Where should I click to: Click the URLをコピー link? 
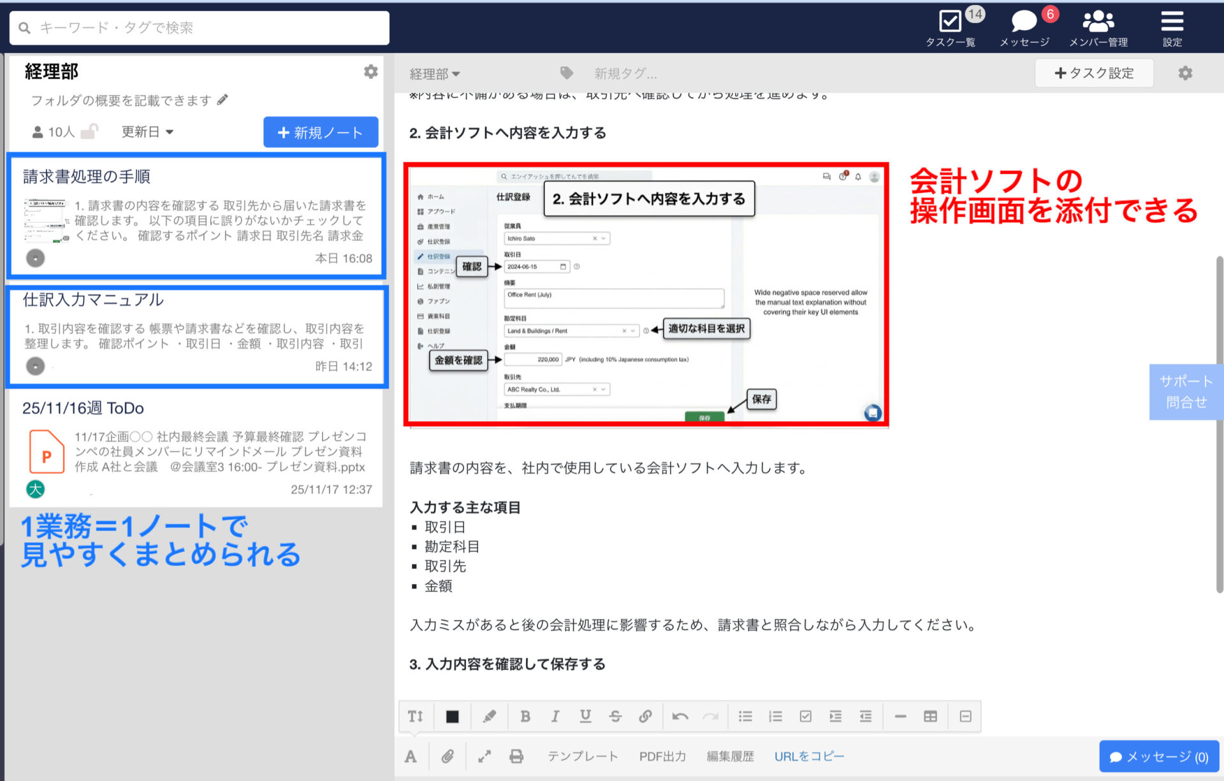click(808, 756)
